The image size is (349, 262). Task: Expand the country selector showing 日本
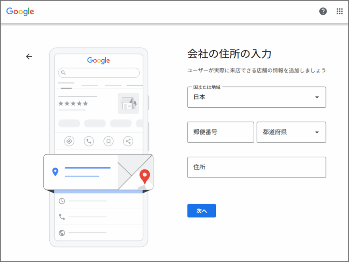tap(256, 97)
